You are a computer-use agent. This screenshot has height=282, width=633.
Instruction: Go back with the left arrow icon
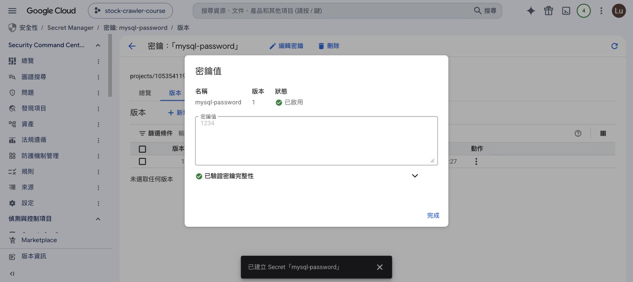[132, 46]
